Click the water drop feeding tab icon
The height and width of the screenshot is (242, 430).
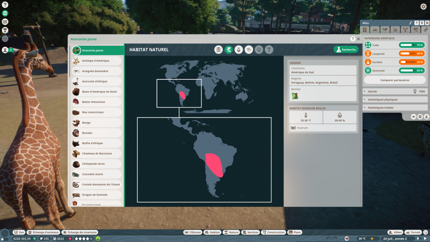[239, 50]
